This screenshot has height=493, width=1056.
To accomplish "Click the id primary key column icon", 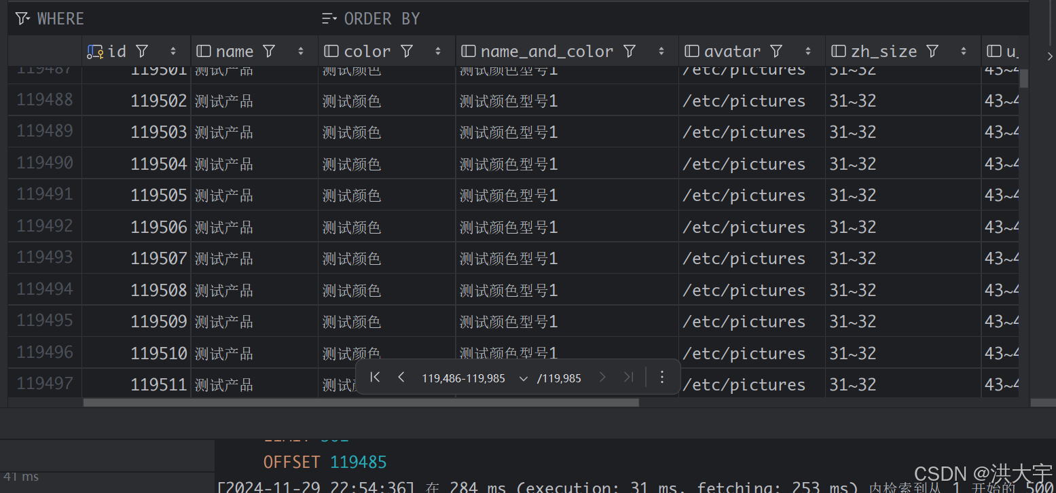I will click(95, 52).
